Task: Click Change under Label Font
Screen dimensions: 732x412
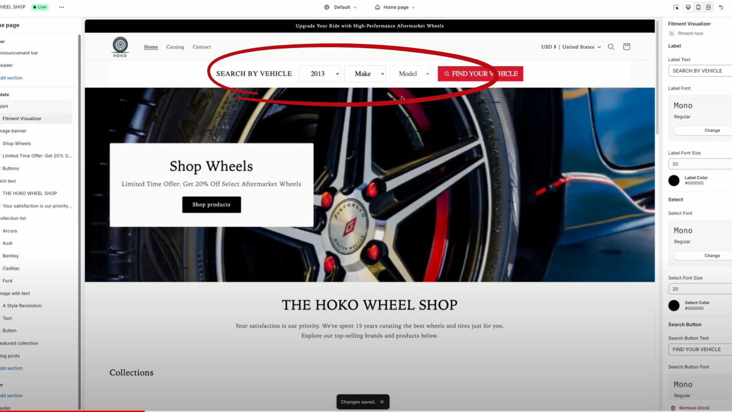Action: 712,130
